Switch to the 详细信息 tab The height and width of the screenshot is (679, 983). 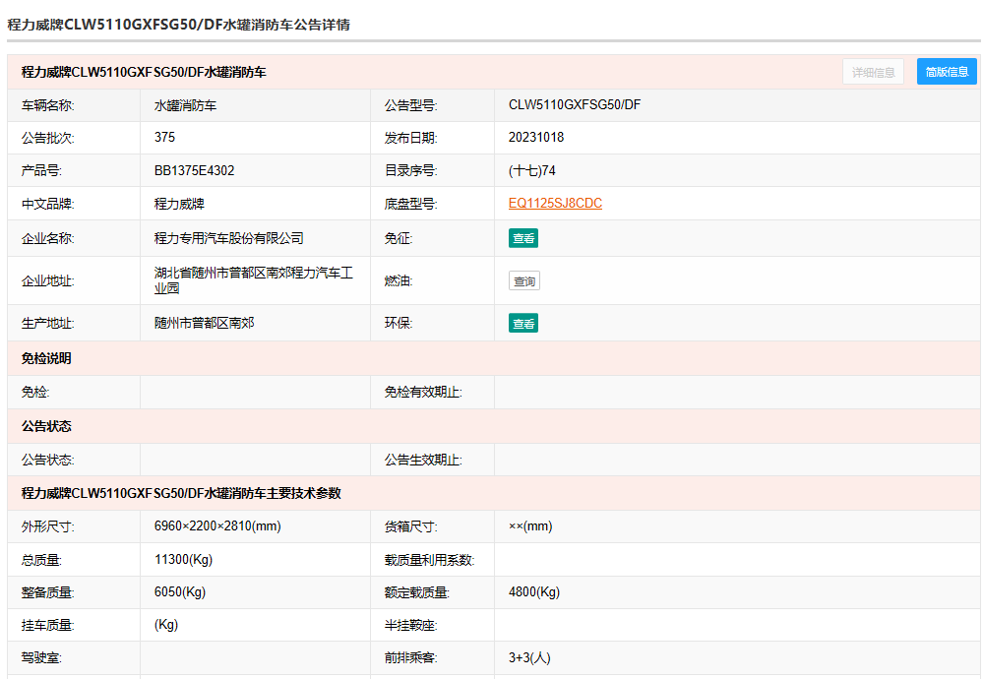(873, 72)
